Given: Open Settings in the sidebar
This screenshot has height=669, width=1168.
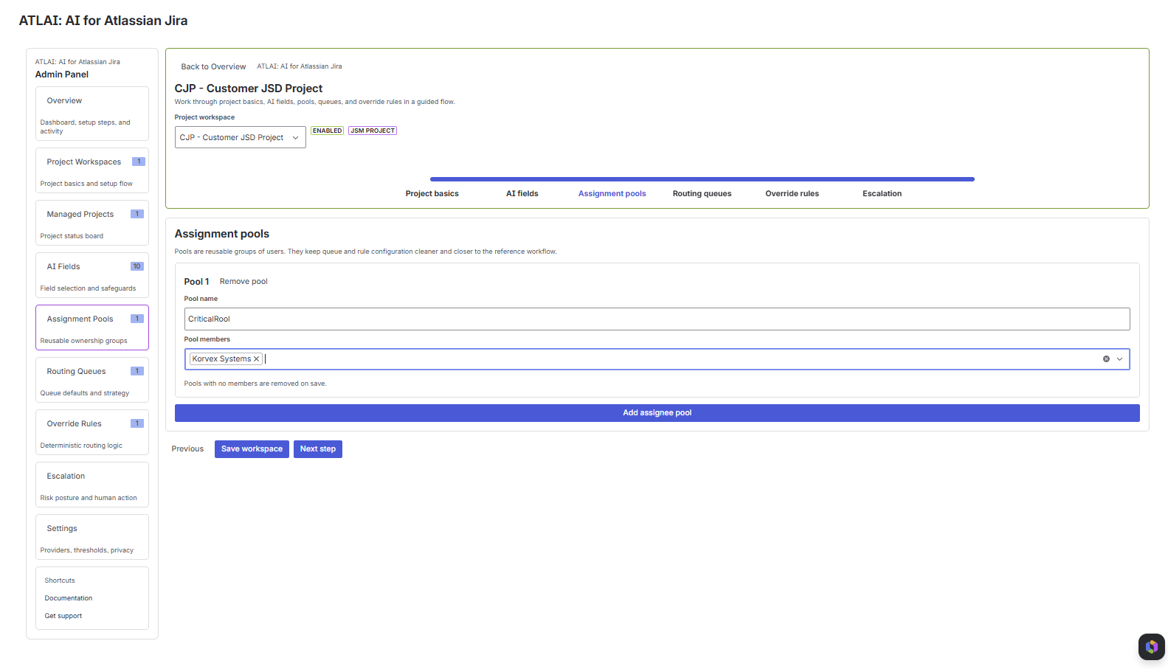Looking at the screenshot, I should [x=92, y=537].
